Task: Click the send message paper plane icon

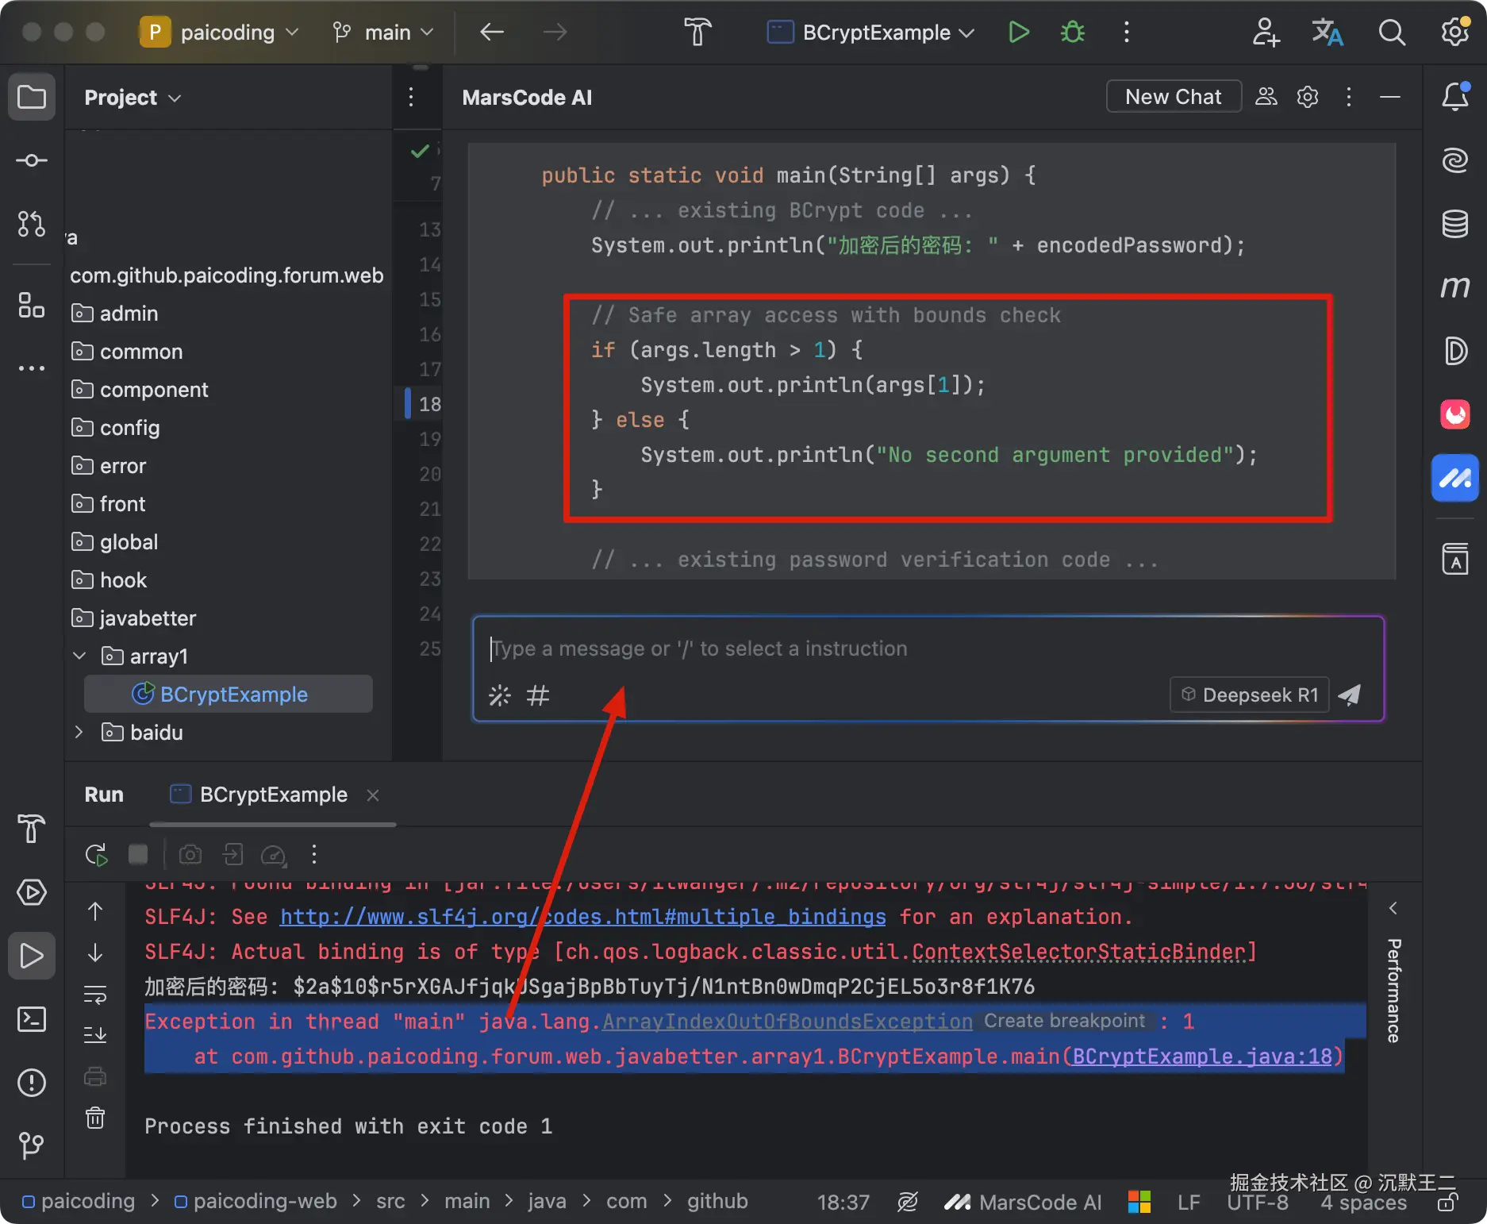Action: coord(1350,695)
